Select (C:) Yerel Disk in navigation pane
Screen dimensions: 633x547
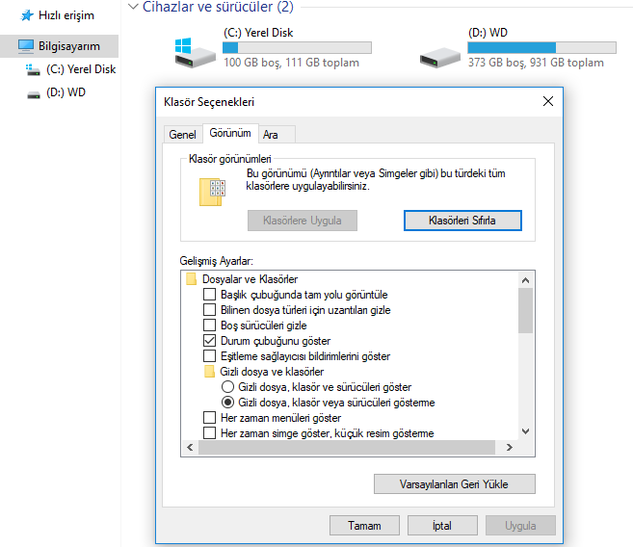pos(81,69)
